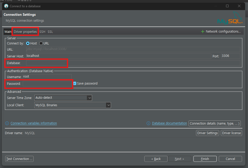Image resolution: width=248 pixels, height=168 pixels.
Task: Go Back to previous step
Action: (x=156, y=159)
